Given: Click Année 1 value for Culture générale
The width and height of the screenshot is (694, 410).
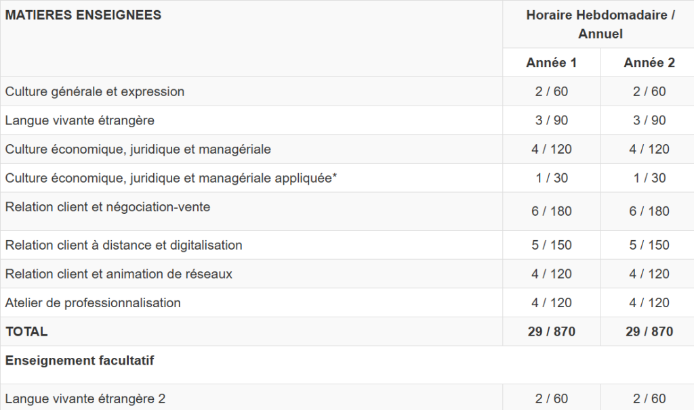Looking at the screenshot, I should pyautogui.click(x=551, y=91).
